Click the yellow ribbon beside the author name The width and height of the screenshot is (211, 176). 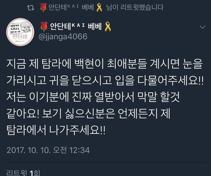point(108,26)
